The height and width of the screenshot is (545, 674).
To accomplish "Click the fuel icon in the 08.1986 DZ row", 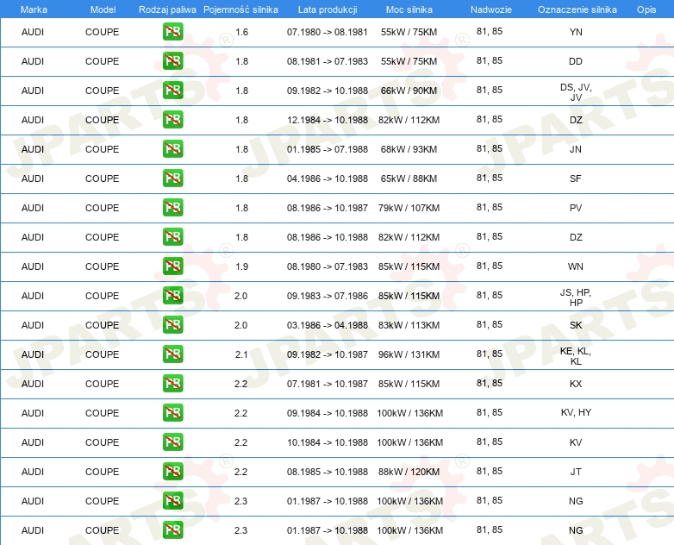I will (172, 236).
